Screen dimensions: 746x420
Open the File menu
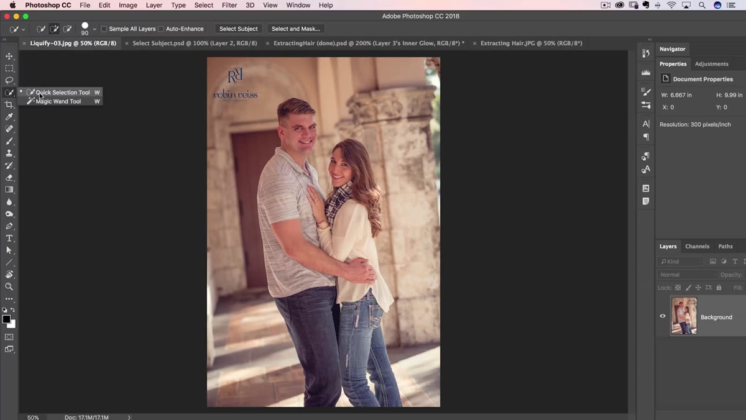point(85,5)
